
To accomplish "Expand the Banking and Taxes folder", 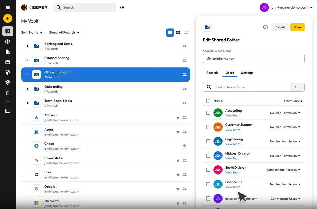I will tap(27, 46).
